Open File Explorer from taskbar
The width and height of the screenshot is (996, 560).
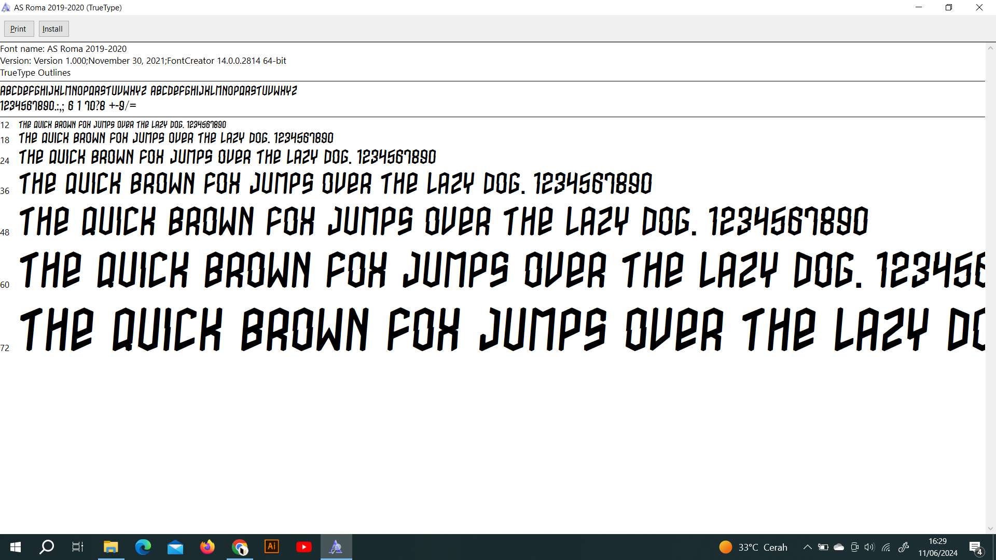click(x=110, y=547)
